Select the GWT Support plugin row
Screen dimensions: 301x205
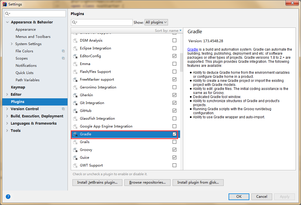[x=126, y=165]
